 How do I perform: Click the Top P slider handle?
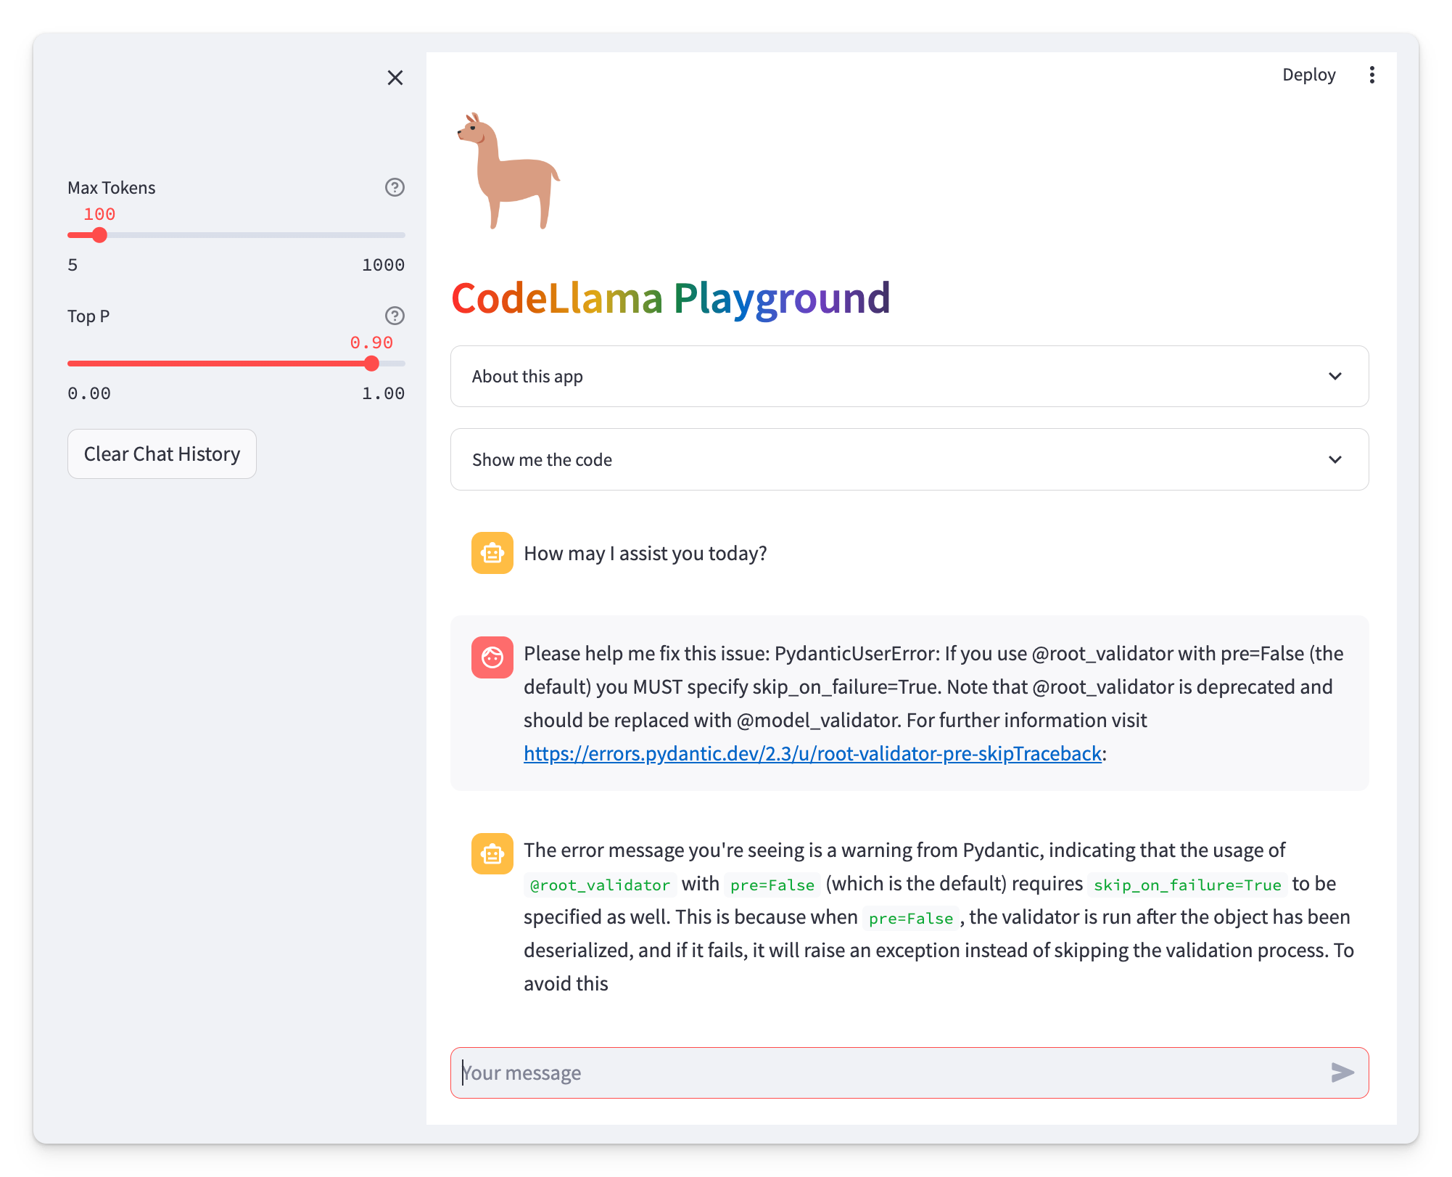(371, 364)
